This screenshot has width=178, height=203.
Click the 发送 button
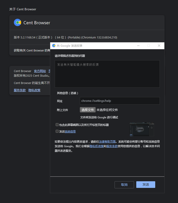(x=146, y=184)
